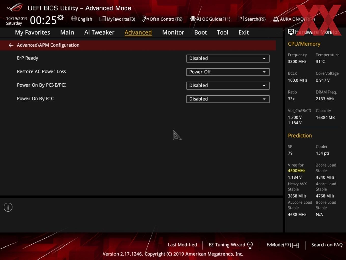Viewport: 346px width, 260px height.
Task: Click the Restore AC Power Loss label
Action: point(41,72)
